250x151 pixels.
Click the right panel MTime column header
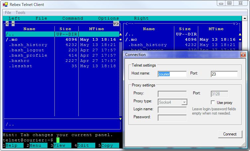[216, 29]
